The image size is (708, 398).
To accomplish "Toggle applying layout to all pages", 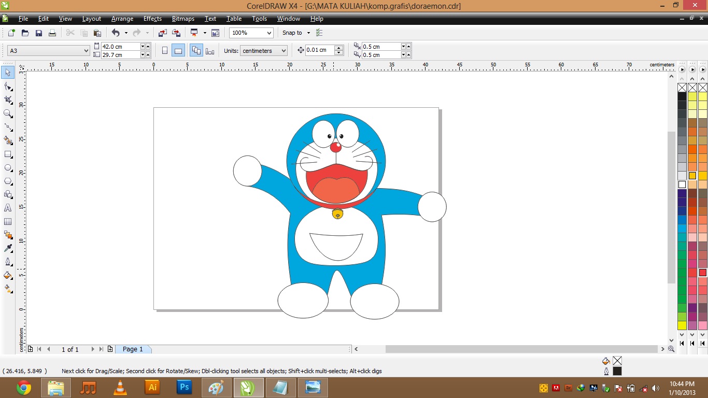I will click(x=196, y=50).
